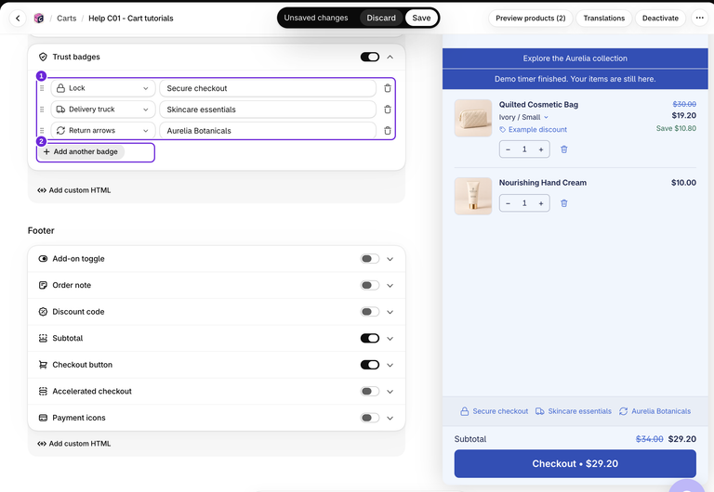
Task: Expand the Discount code section
Action: [390, 312]
